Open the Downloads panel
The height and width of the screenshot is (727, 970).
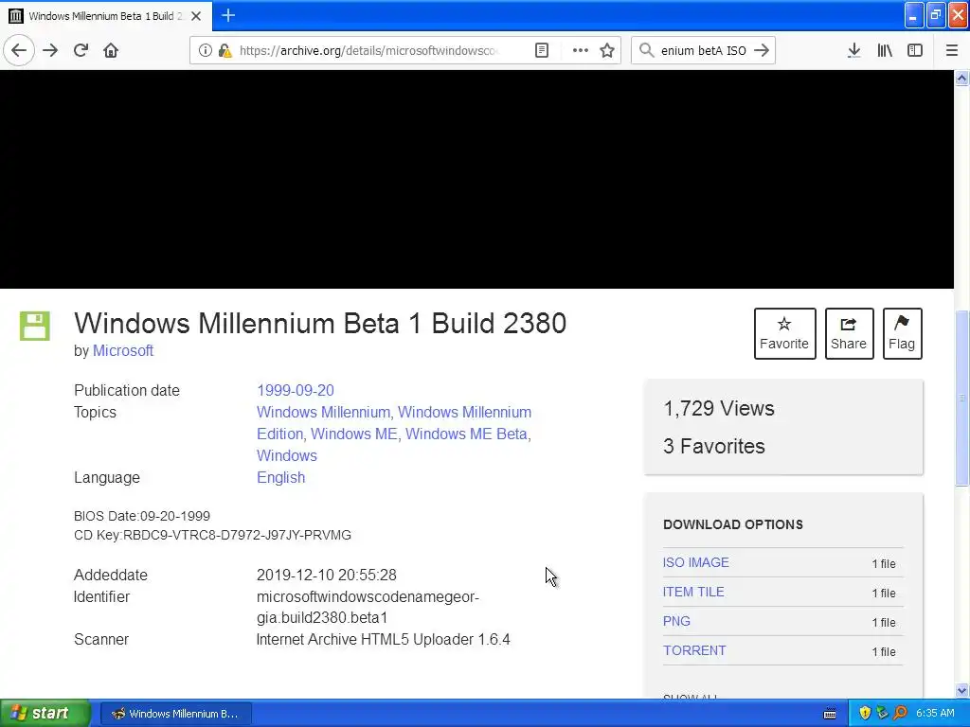point(853,50)
